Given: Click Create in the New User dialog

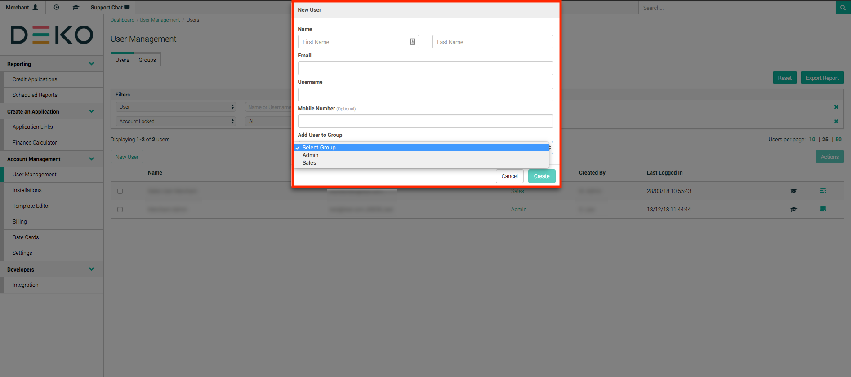Looking at the screenshot, I should point(542,176).
